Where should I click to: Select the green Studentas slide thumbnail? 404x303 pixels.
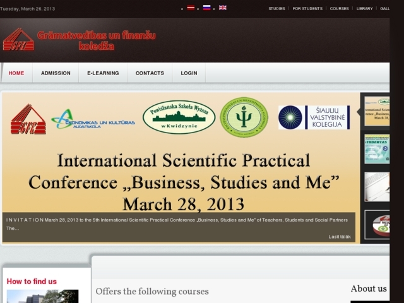[x=377, y=149]
